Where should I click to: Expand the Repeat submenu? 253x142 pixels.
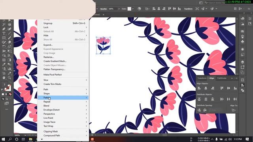pyautogui.click(x=63, y=102)
